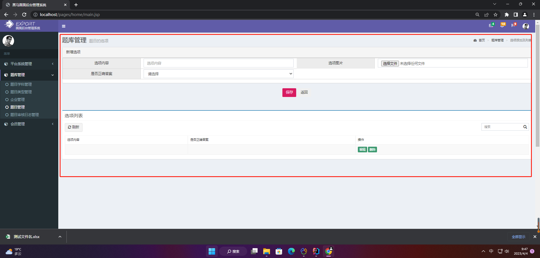Screen dimensions: 540x258
Task: Open Microsoft Edge from taskbar
Action: [x=291, y=251]
